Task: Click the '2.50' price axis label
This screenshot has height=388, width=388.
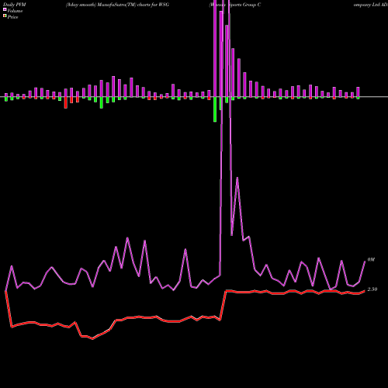Action: [372, 289]
